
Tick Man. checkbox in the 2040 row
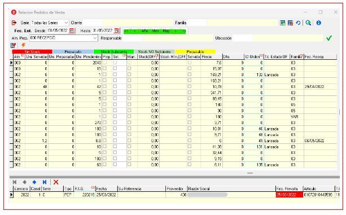(x=129, y=63)
